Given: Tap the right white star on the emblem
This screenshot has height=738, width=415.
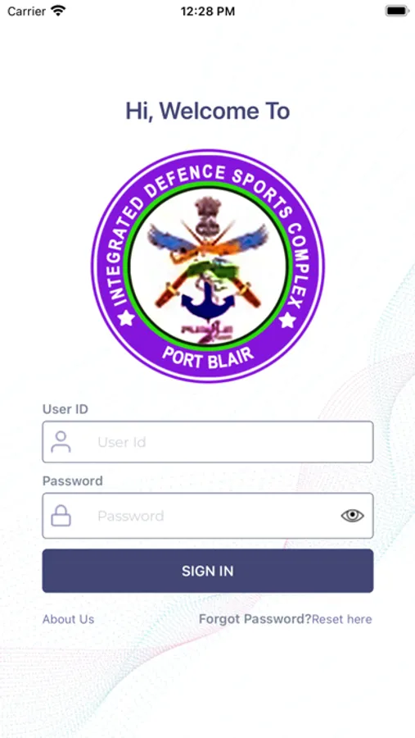Looking at the screenshot, I should (x=287, y=321).
